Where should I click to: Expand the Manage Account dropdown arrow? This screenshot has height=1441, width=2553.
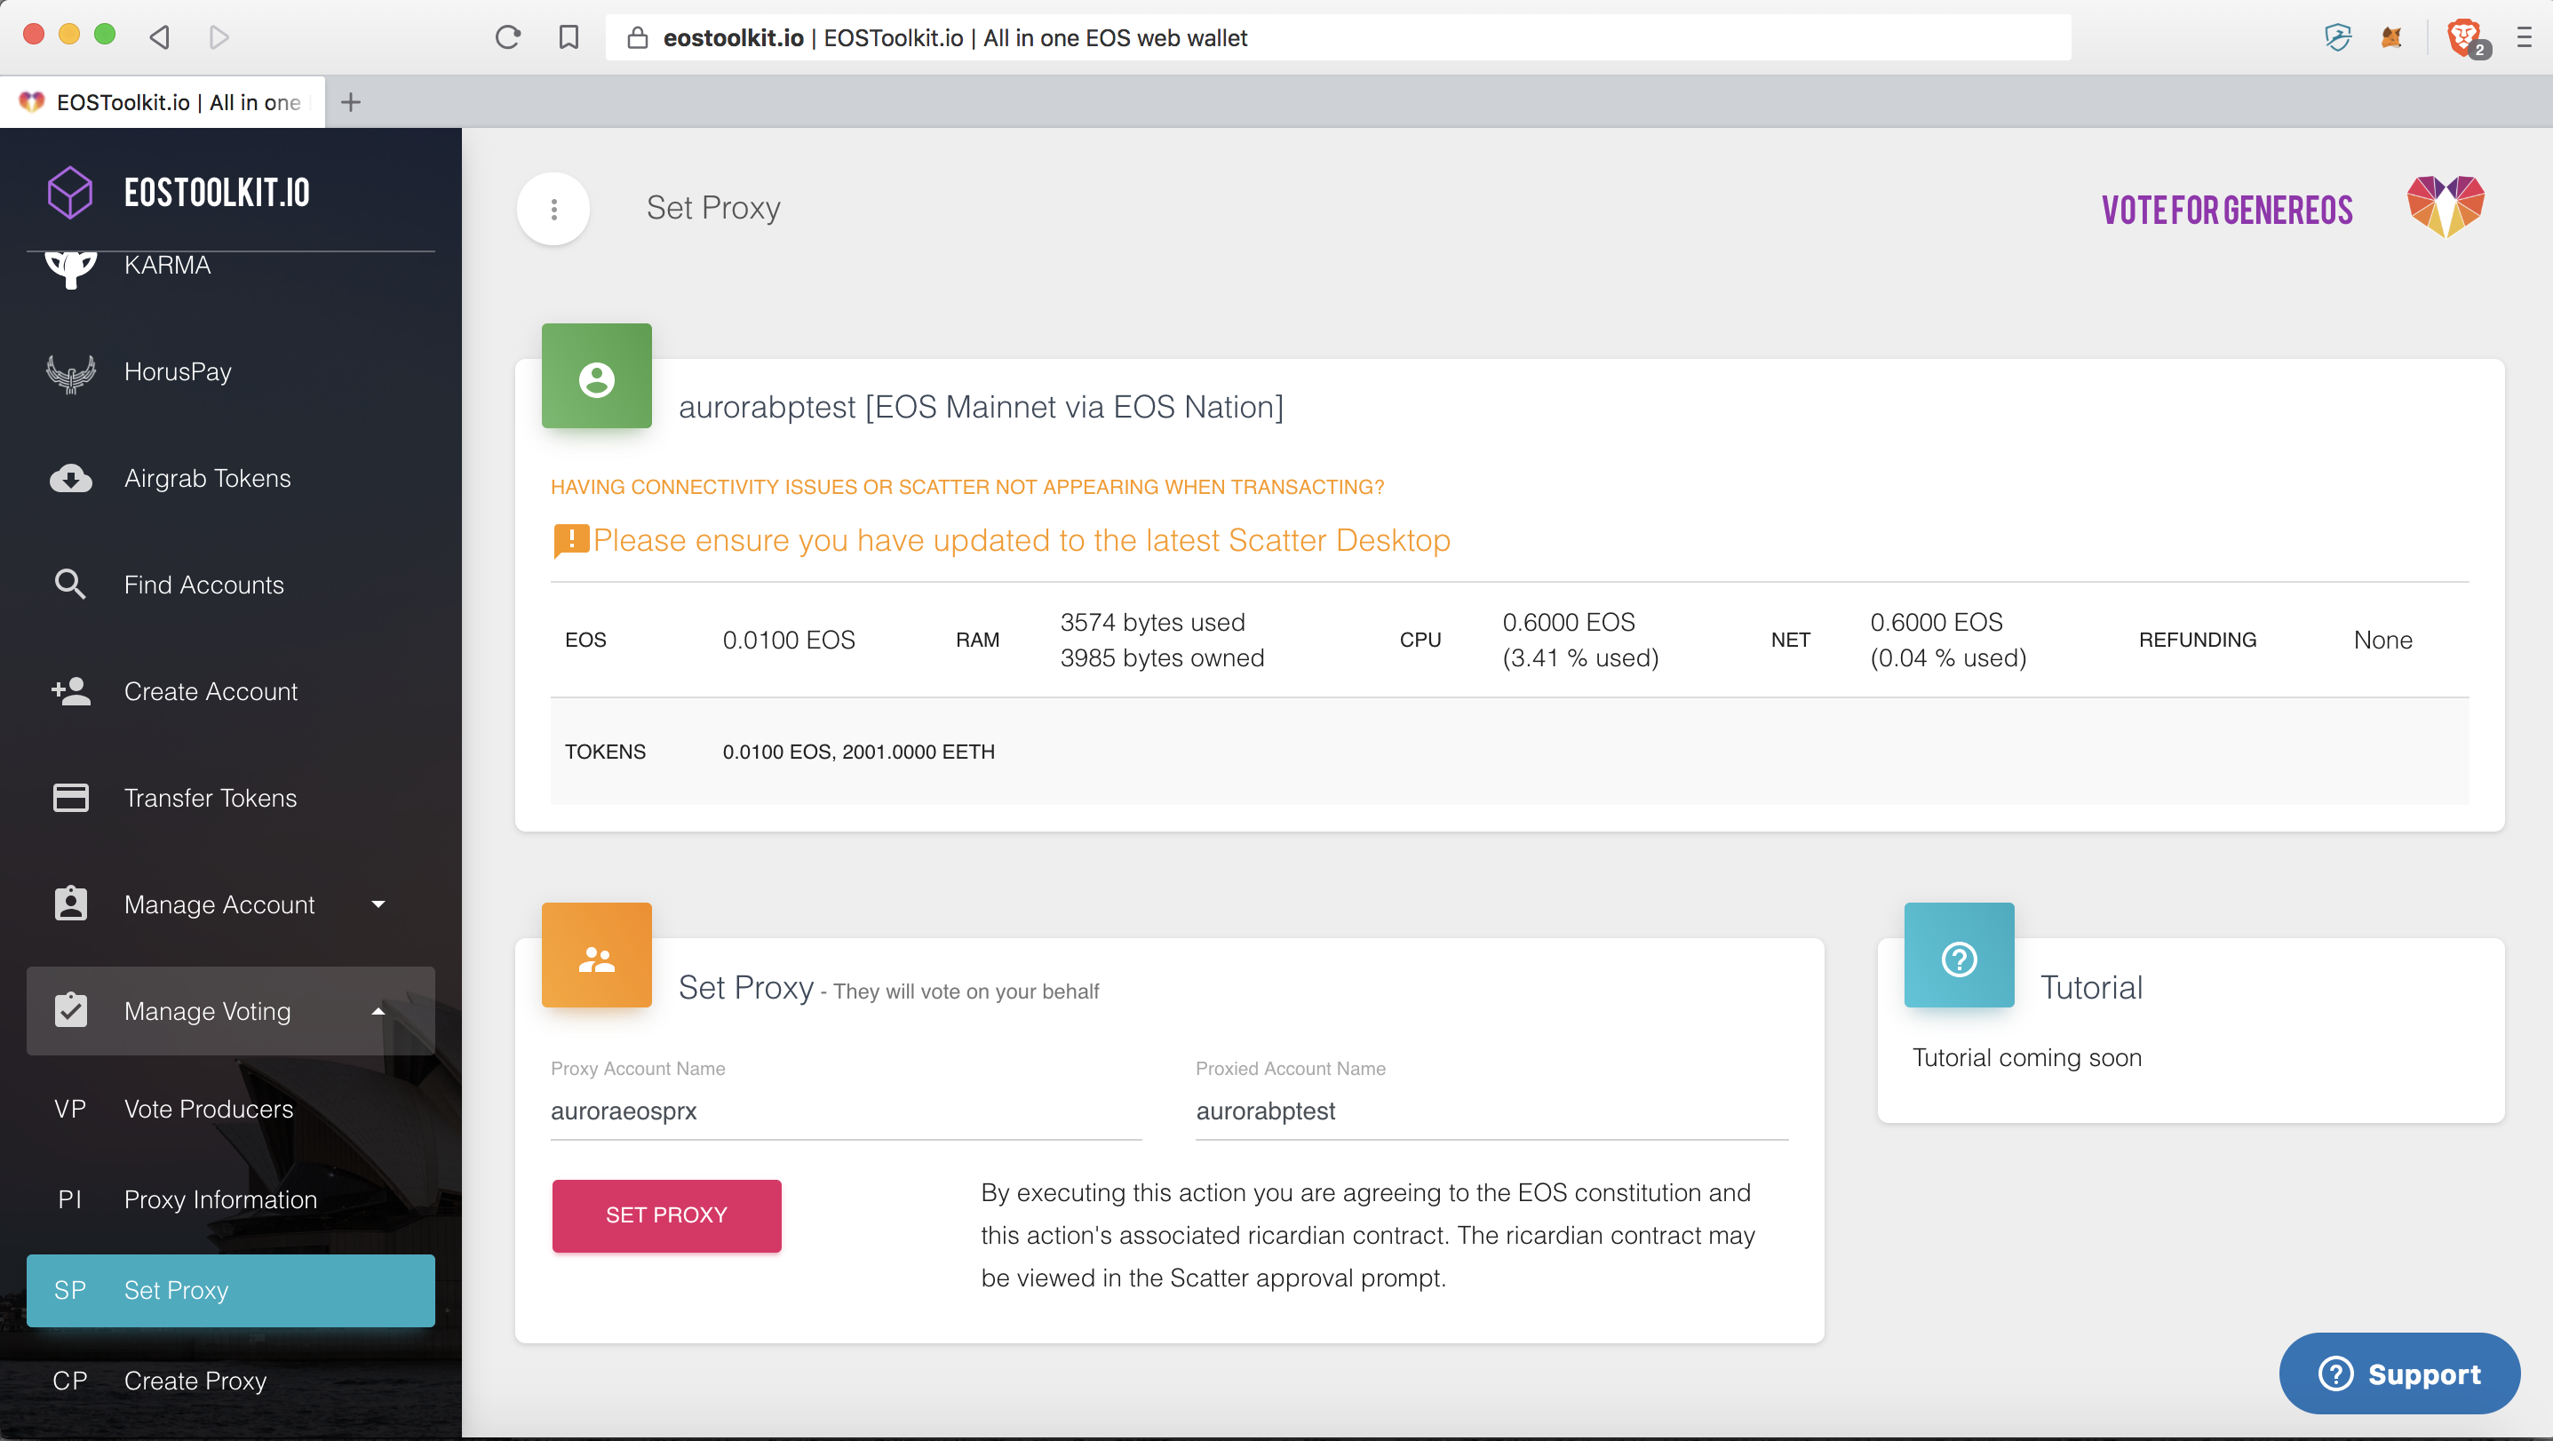[378, 904]
